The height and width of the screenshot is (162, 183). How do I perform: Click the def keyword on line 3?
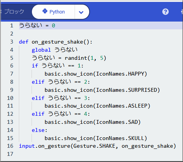click(x=23, y=42)
